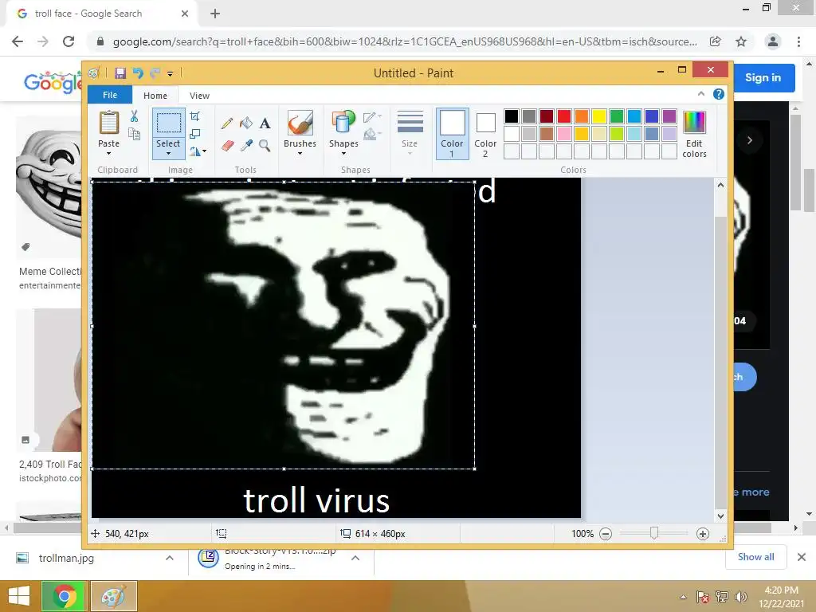Select the troll face Google Search tab
This screenshot has height=612, width=816.
coord(102,14)
